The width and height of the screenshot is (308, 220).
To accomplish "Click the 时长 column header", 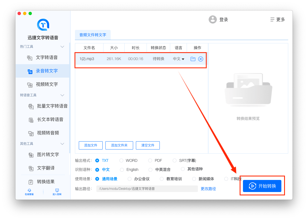I will [x=136, y=48].
